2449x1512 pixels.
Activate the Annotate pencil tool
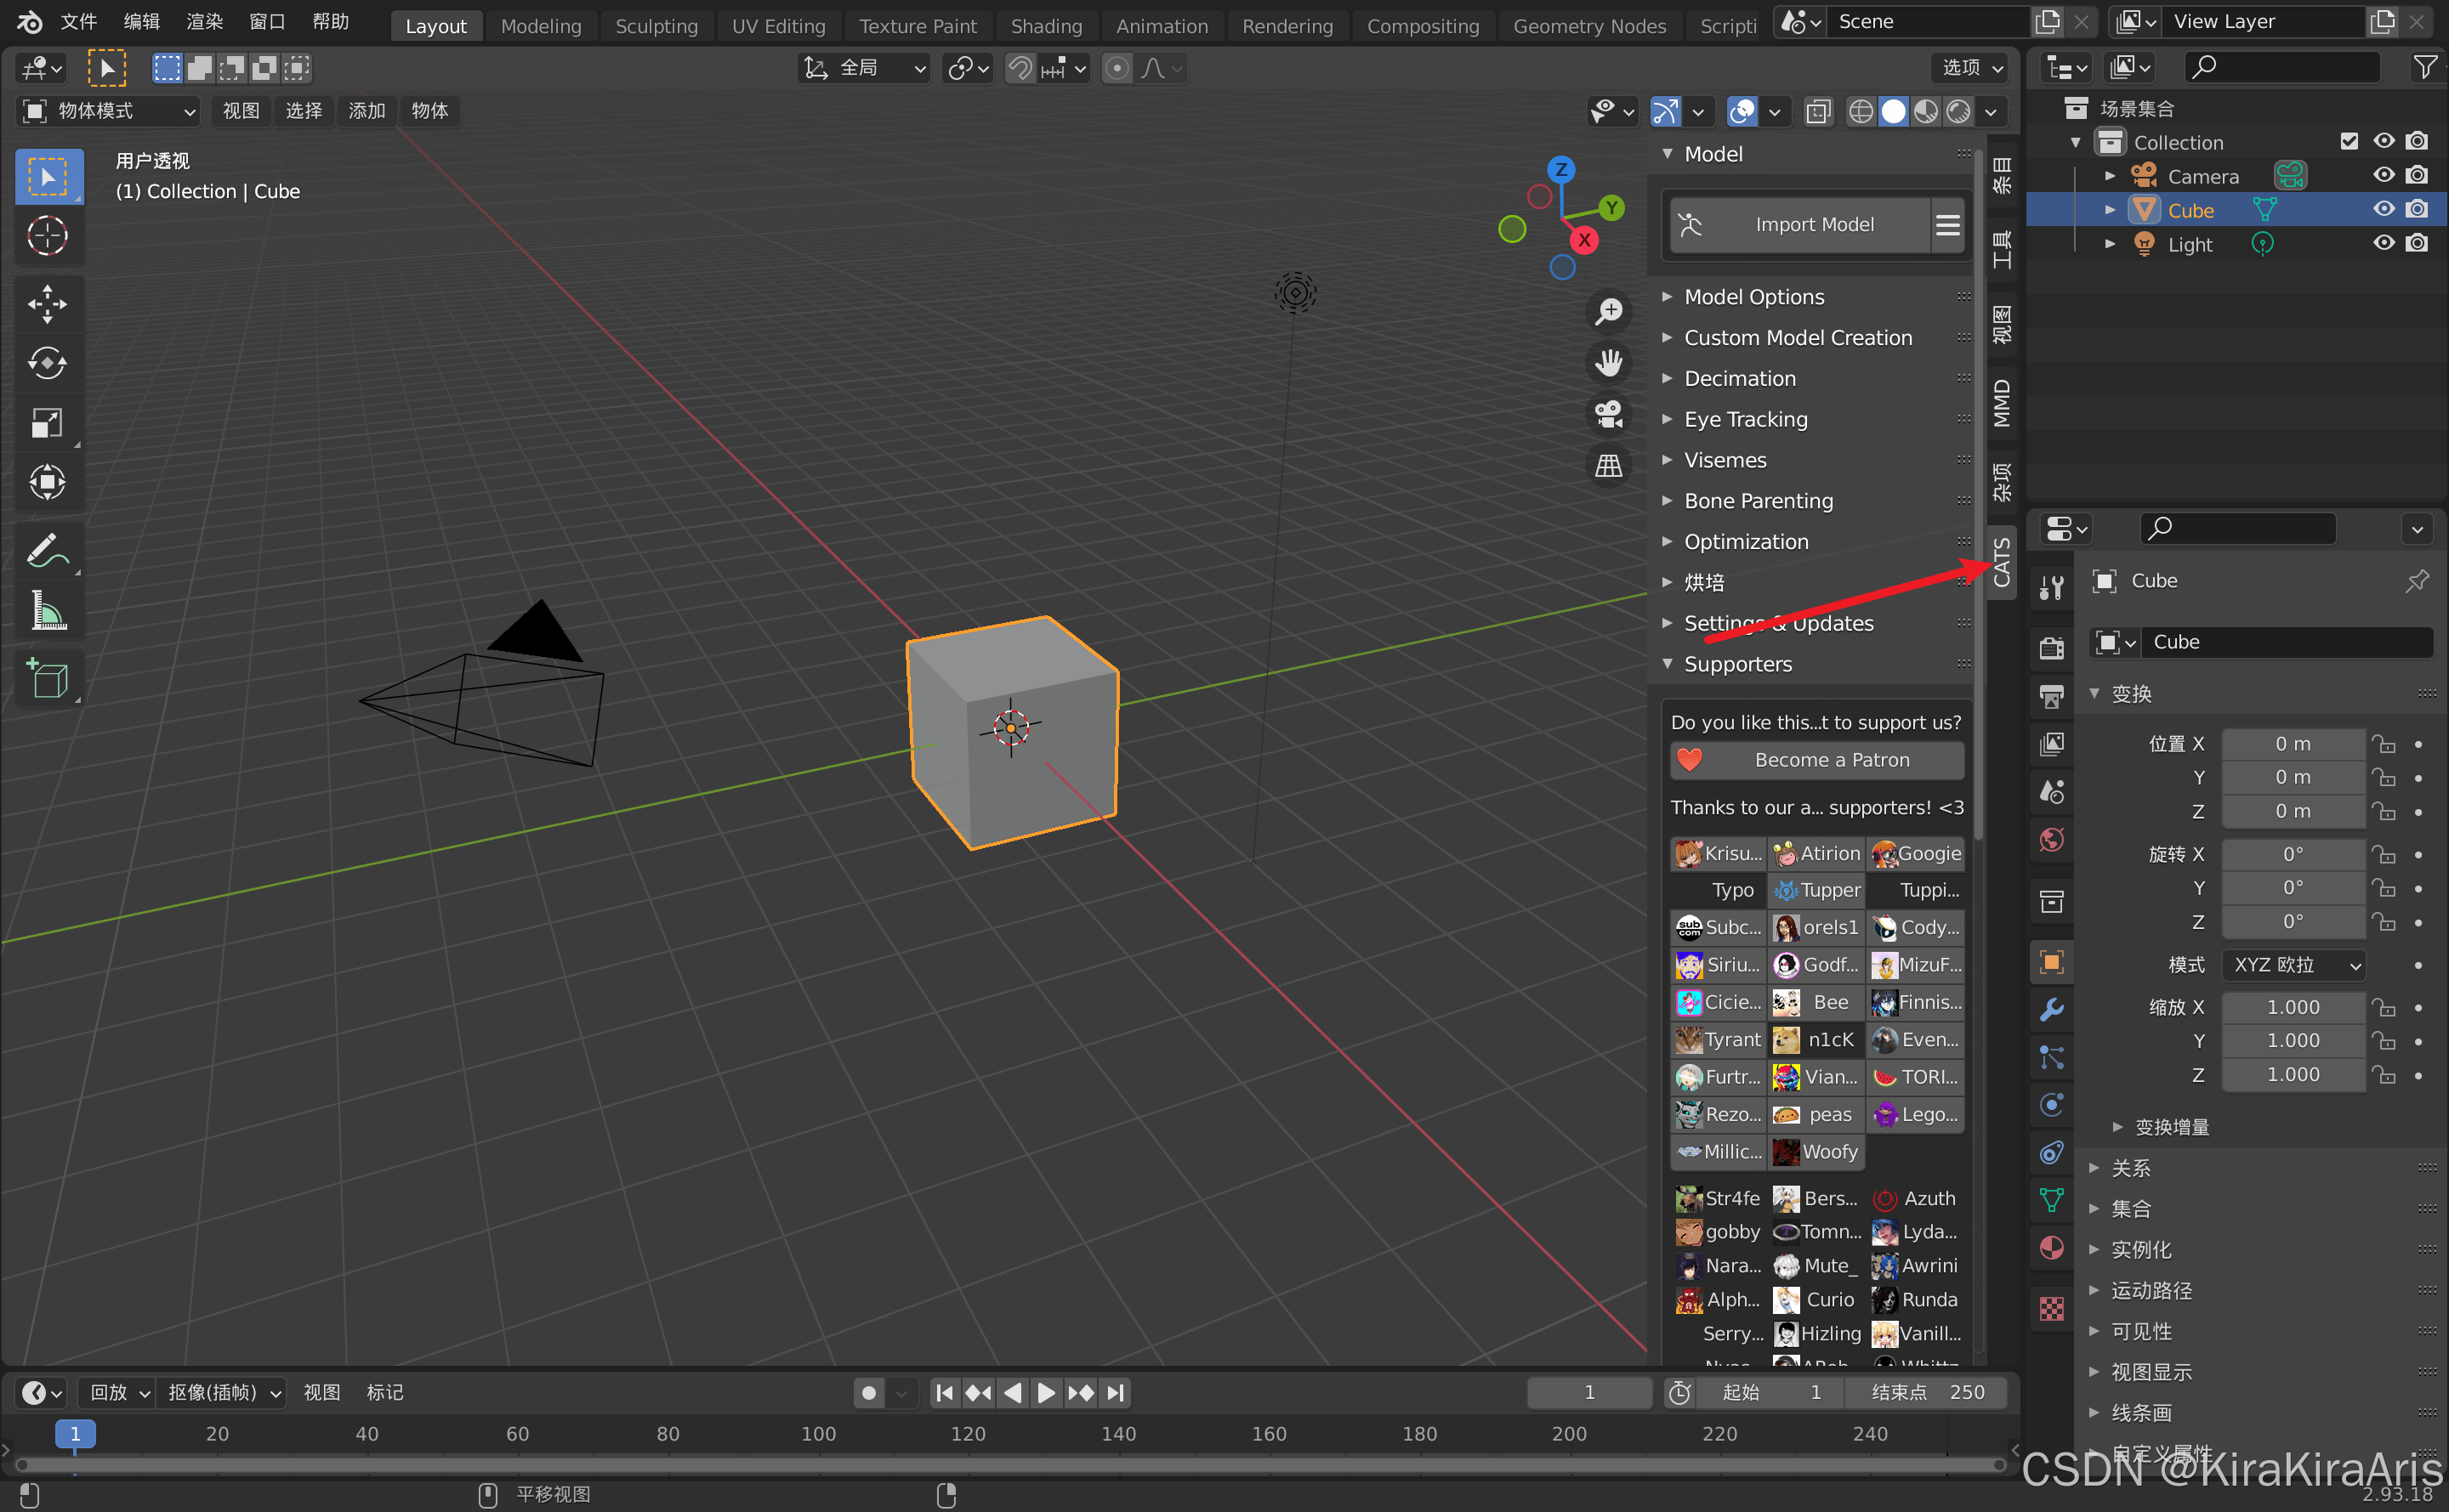45,550
